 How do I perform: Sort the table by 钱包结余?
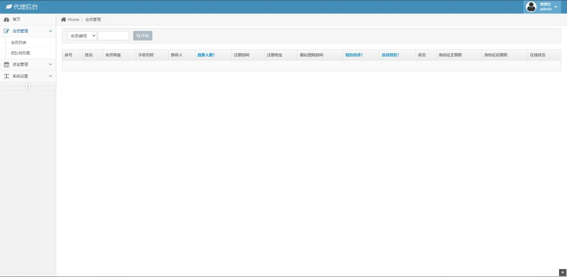tap(354, 55)
